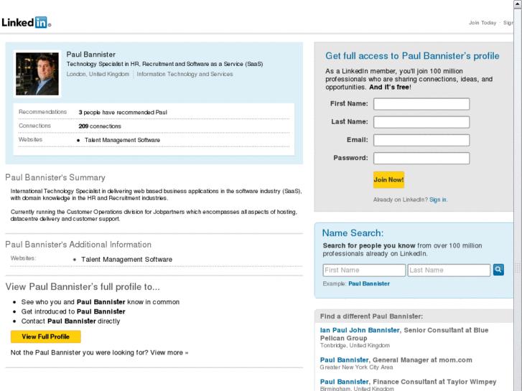Open the example Paul Bannister link
Image resolution: width=522 pixels, height=391 pixels.
click(x=369, y=284)
